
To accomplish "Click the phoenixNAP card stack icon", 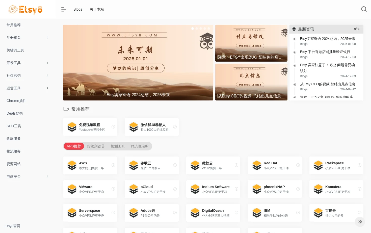I will [x=257, y=189].
